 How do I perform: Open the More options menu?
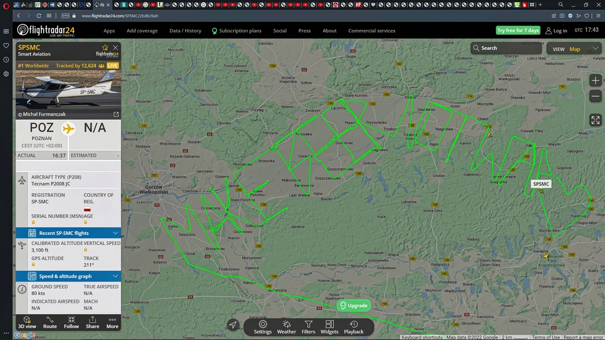(112, 322)
